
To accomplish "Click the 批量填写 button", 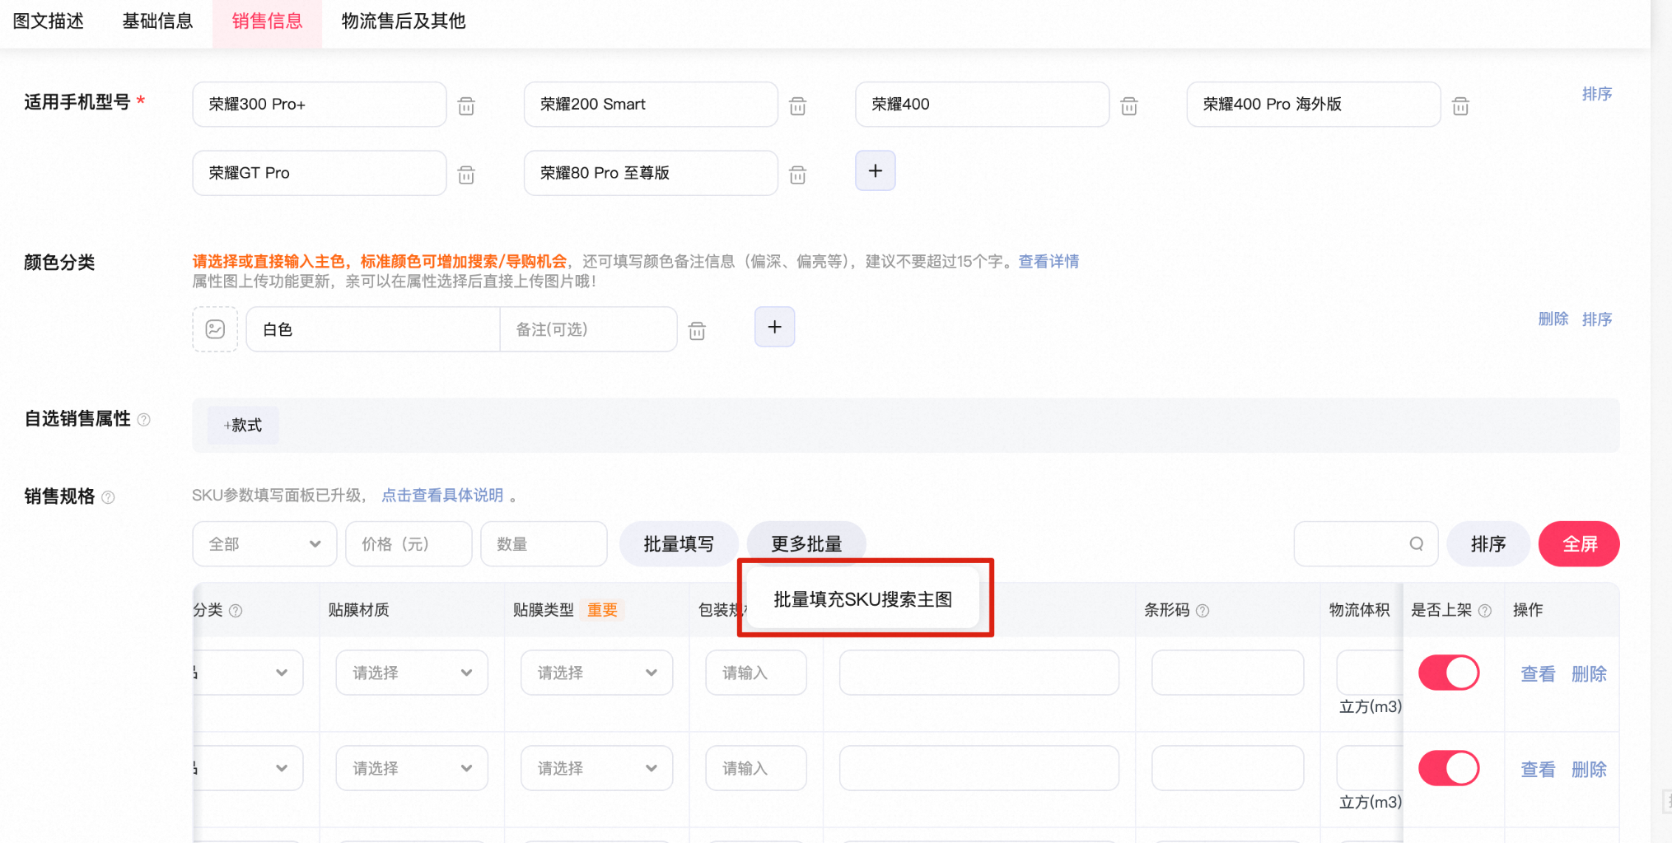I will point(679,544).
